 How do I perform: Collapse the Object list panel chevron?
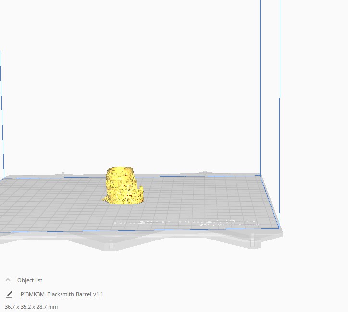click(x=8, y=280)
